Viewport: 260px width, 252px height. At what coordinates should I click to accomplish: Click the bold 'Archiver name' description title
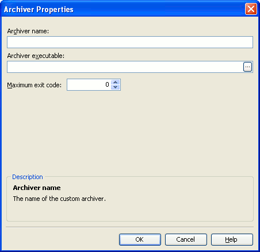coord(37,188)
